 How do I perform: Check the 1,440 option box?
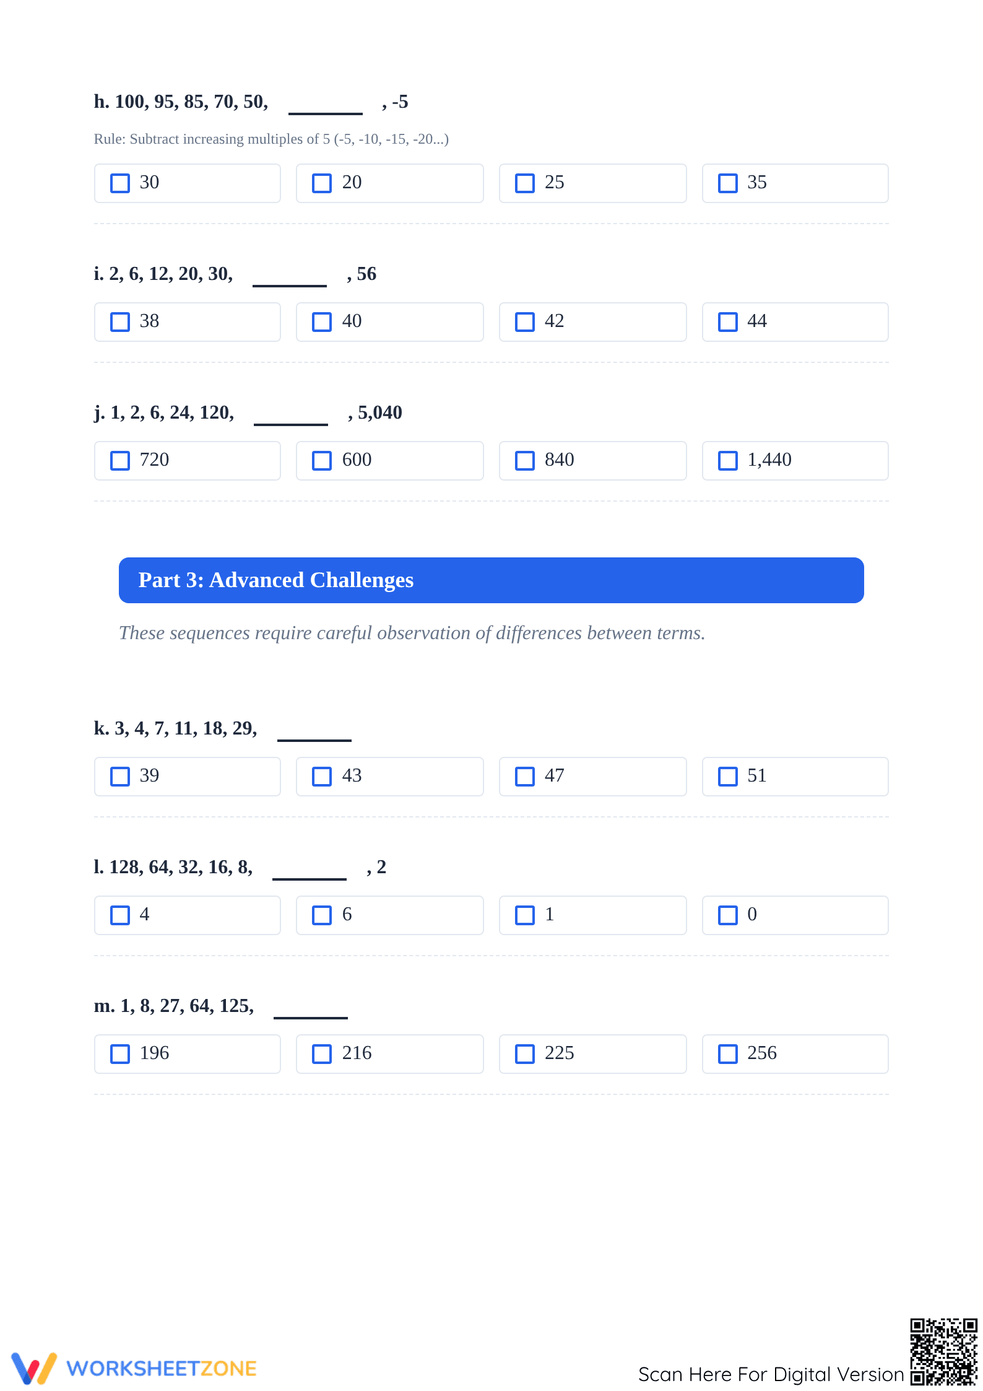[x=727, y=461]
